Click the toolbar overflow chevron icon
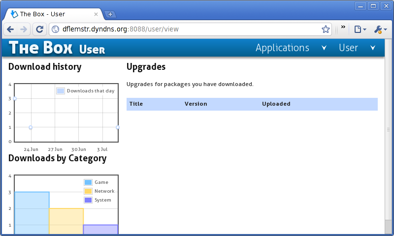The image size is (394, 236). coord(343,28)
